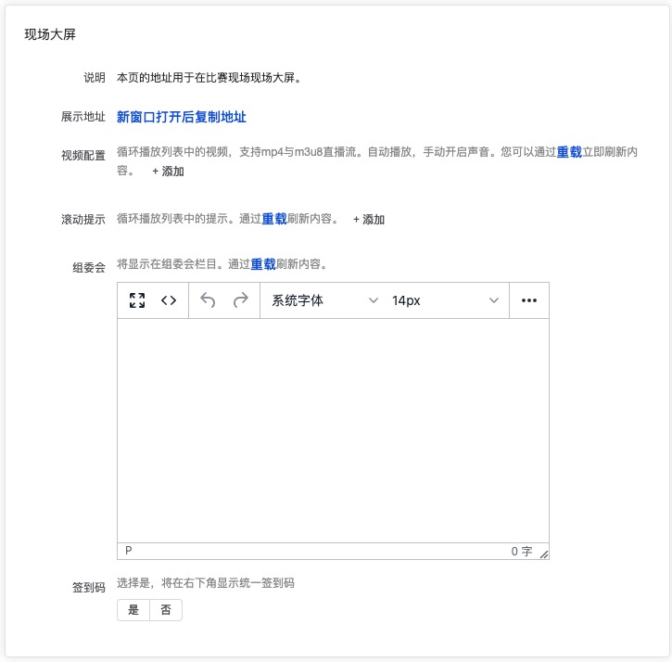672x662 pixels.
Task: Focus the 组委会 rich text editing area
Action: [x=333, y=430]
